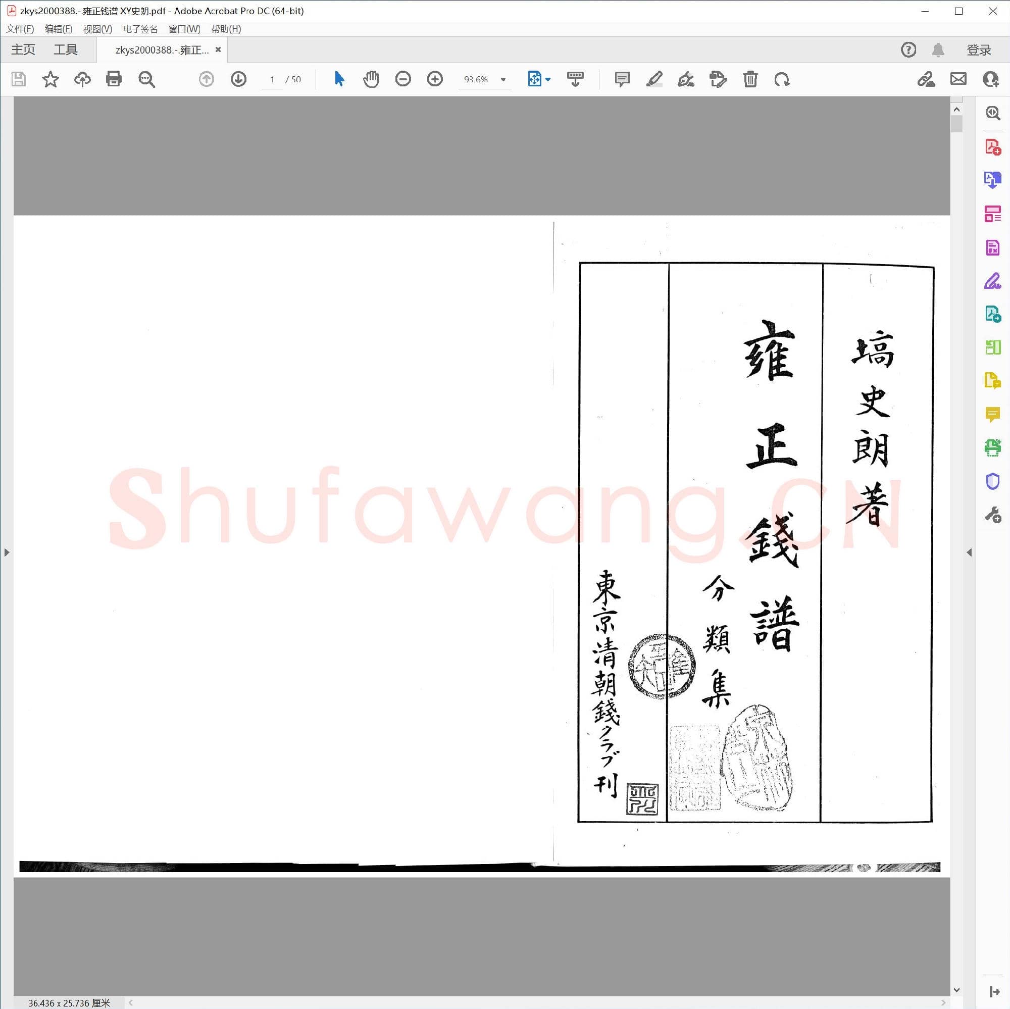Select the Highlight text tool
1010x1009 pixels.
[x=655, y=79]
